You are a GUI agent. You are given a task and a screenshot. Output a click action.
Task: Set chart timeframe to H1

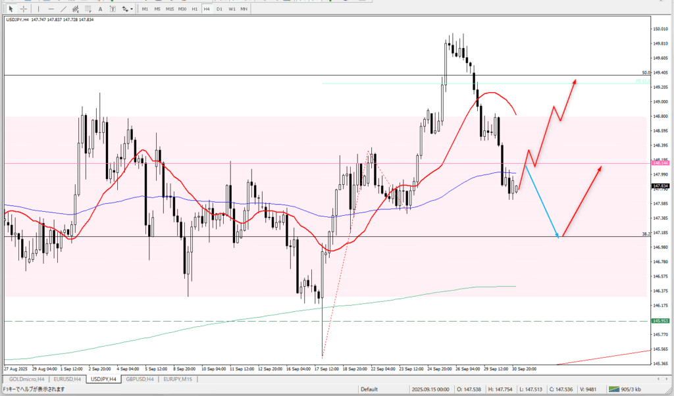pos(195,9)
